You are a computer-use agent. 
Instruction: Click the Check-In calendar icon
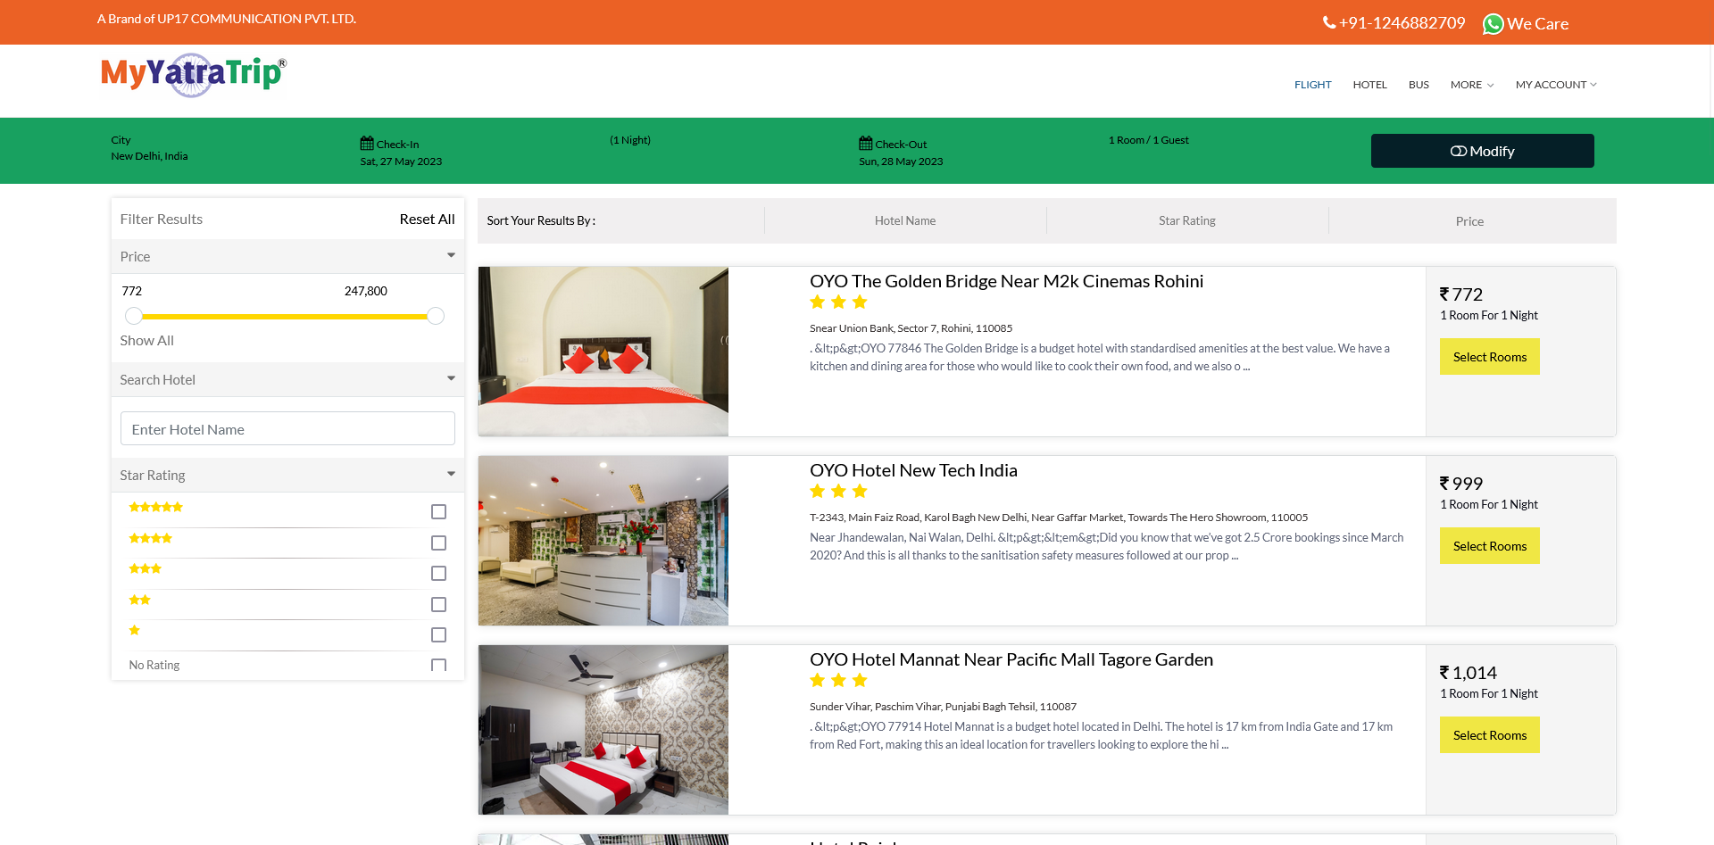[x=367, y=143]
